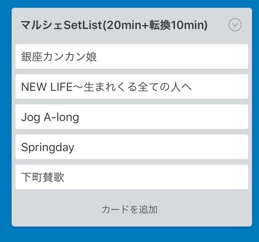Open the 銀座カンカン娘 card
The width and height of the screenshot is (259, 242).
click(132, 56)
